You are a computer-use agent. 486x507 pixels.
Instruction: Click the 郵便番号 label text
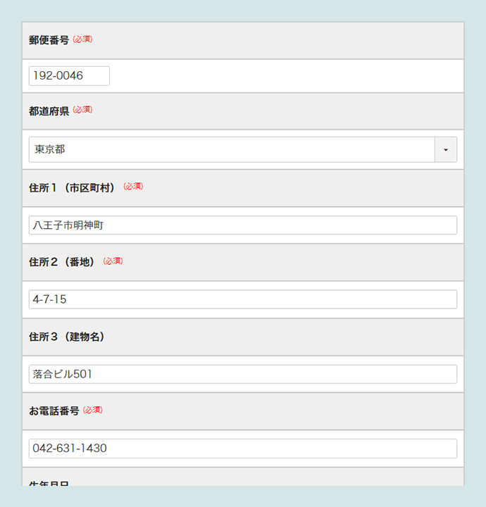(49, 40)
